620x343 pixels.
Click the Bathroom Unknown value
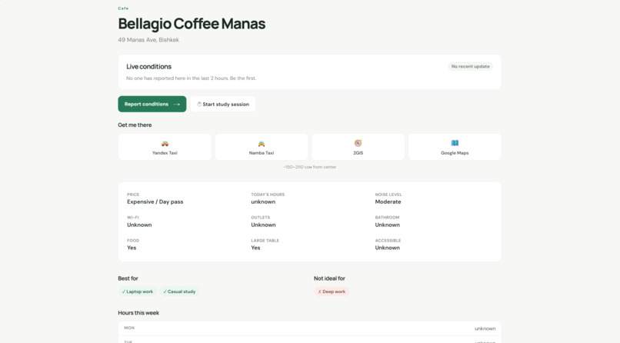coord(388,225)
